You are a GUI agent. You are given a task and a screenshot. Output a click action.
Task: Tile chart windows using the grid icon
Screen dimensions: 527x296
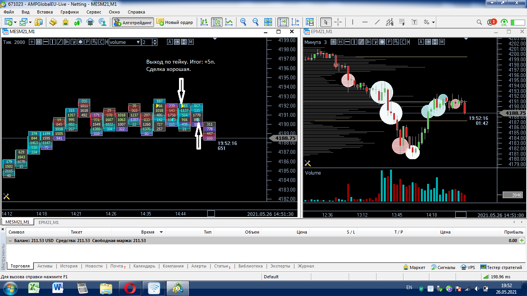[269, 22]
